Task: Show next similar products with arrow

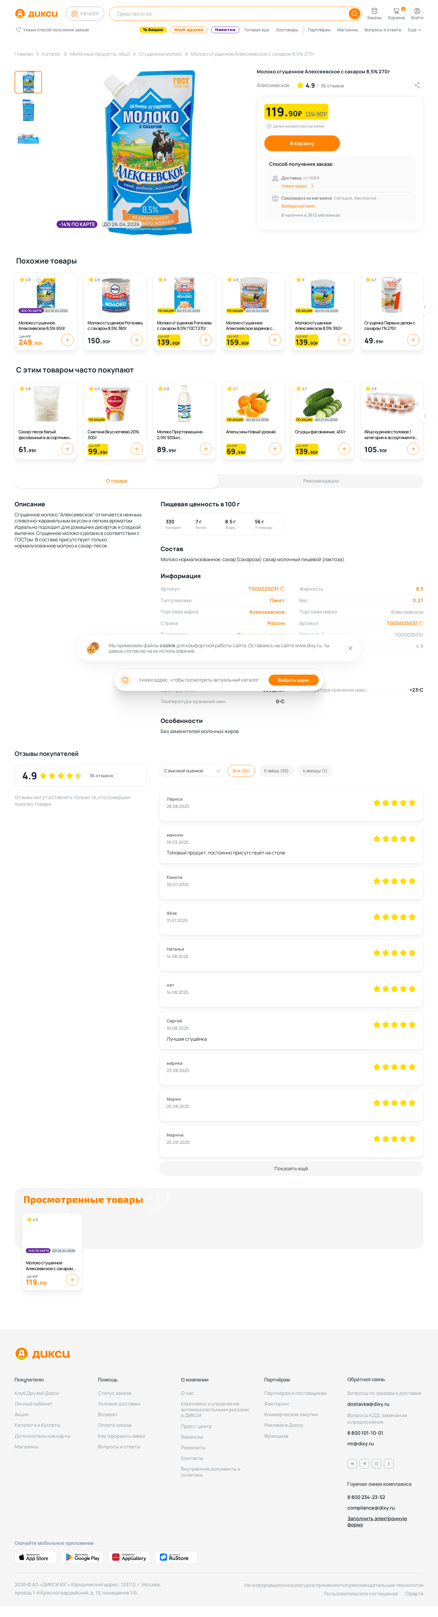Action: tap(425, 307)
